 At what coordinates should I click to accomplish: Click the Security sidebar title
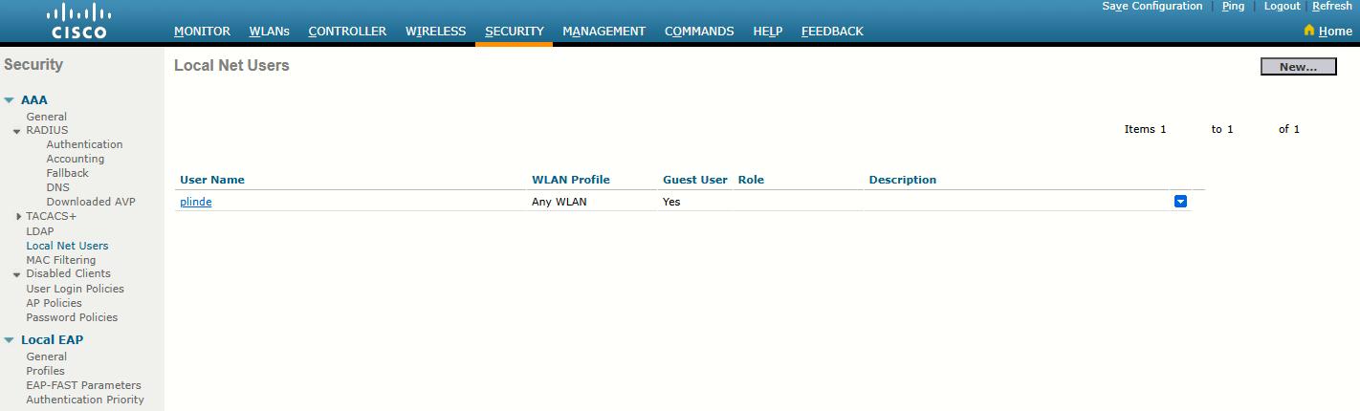pos(33,65)
